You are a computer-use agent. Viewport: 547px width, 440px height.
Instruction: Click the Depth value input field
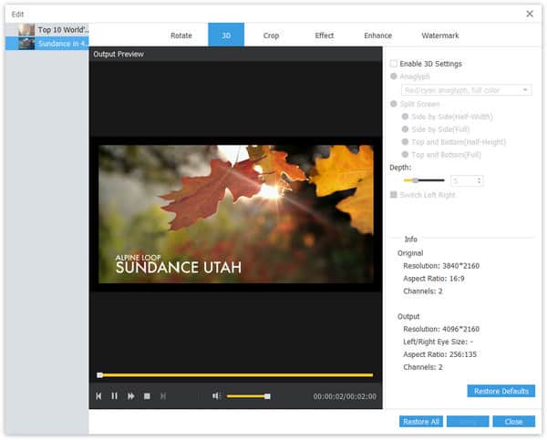click(x=464, y=180)
